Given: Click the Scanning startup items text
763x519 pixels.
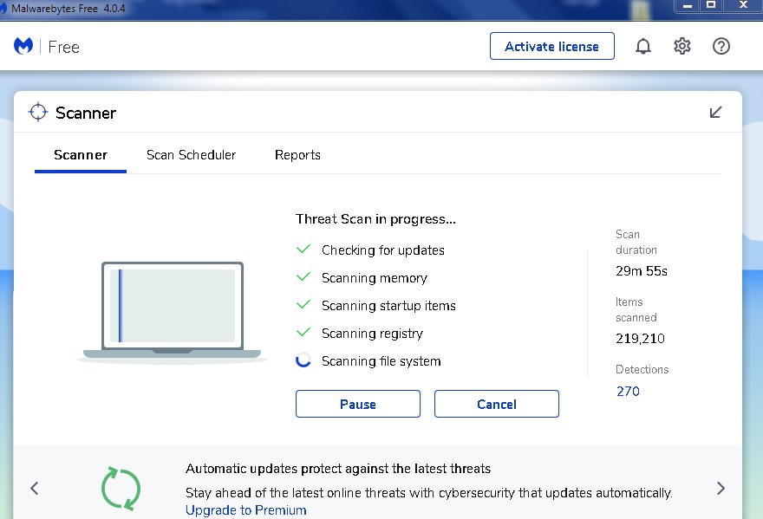Looking at the screenshot, I should pyautogui.click(x=388, y=306).
